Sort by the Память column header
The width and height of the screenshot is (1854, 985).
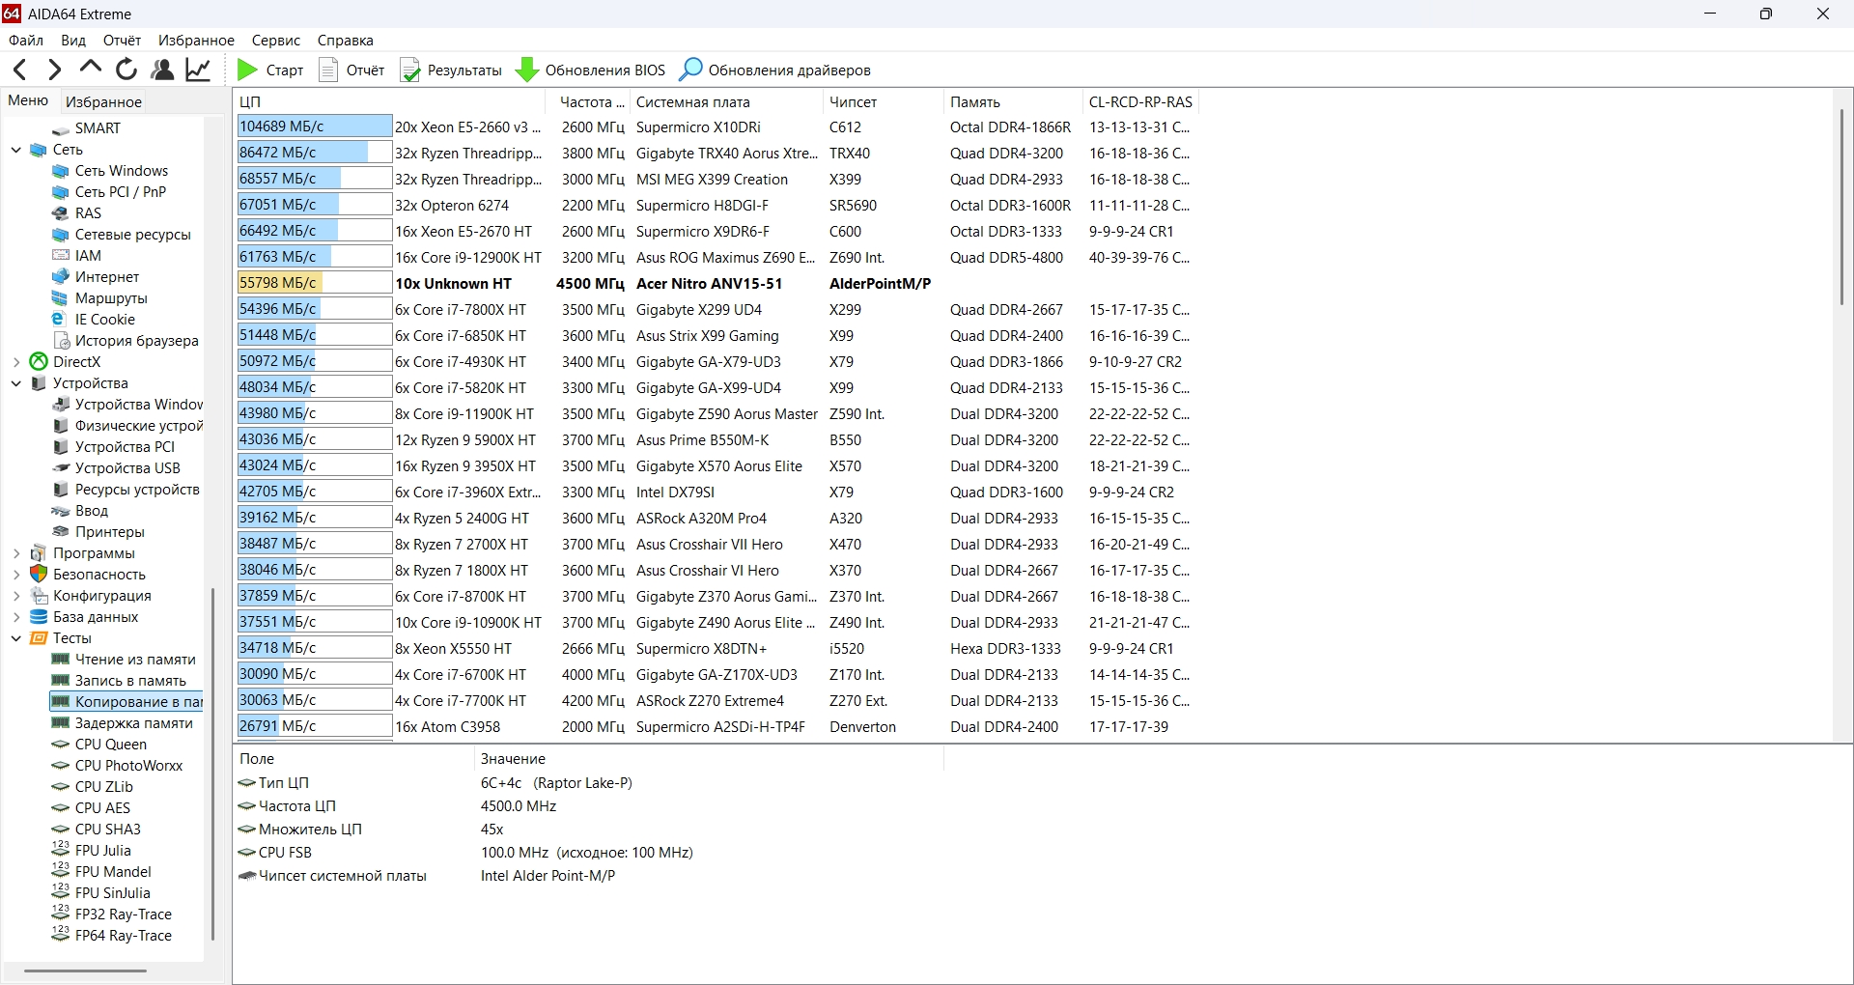point(1013,101)
